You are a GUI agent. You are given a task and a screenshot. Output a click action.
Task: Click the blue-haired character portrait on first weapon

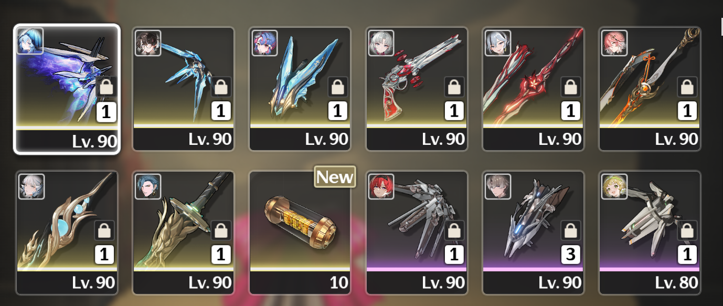point(30,41)
